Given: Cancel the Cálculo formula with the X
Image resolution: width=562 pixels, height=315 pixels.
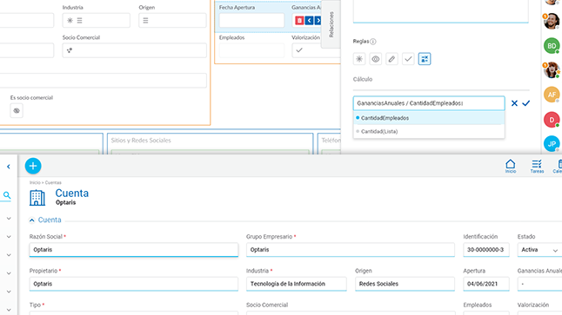Looking at the screenshot, I should click(514, 103).
